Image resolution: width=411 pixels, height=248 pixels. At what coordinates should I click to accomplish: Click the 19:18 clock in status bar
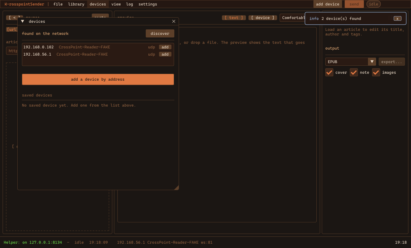click(401, 242)
